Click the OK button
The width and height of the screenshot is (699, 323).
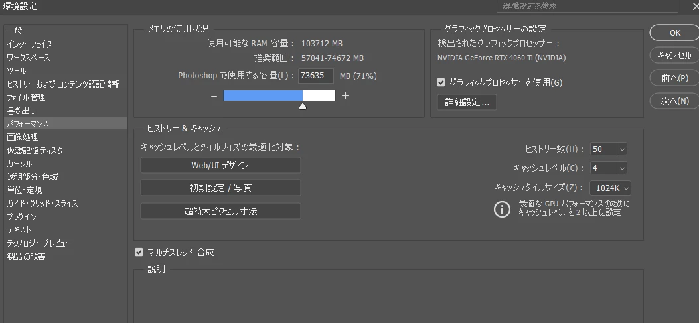pos(675,32)
